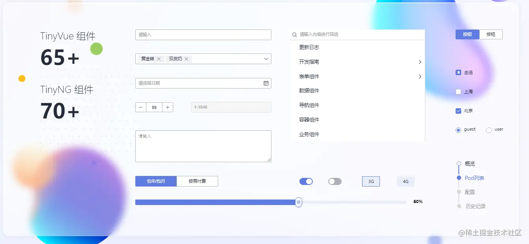Screen dimensions: 529x244
Task: Check the 上海 checkbox
Action: (x=458, y=91)
